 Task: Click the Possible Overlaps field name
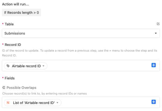[x=21, y=88]
